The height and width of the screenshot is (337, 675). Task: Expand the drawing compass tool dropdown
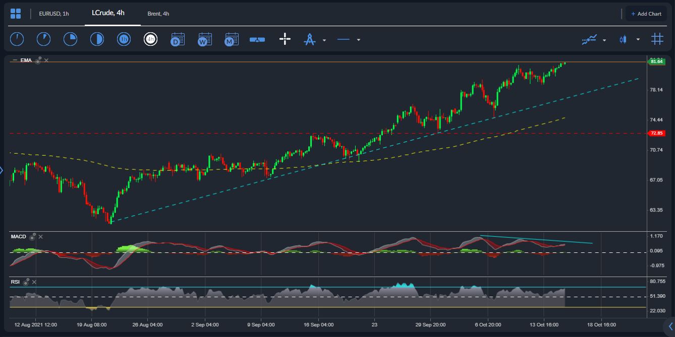324,40
